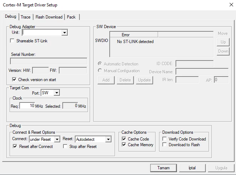Click the İptal button to cancel
The image size is (236, 175).
pyautogui.click(x=192, y=168)
